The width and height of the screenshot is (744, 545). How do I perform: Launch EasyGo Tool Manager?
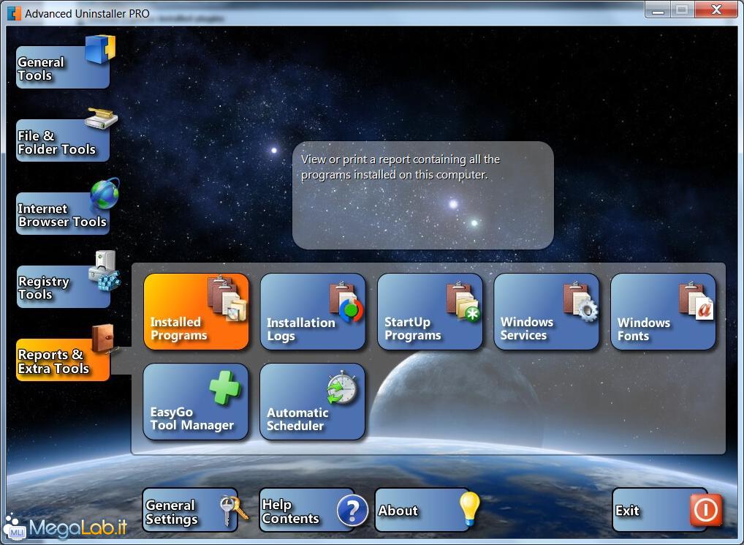[195, 402]
